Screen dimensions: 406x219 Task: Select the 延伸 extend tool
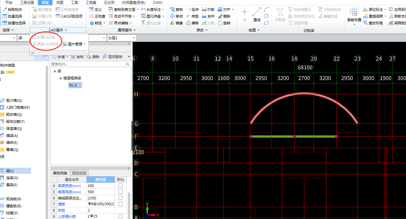click(x=192, y=10)
